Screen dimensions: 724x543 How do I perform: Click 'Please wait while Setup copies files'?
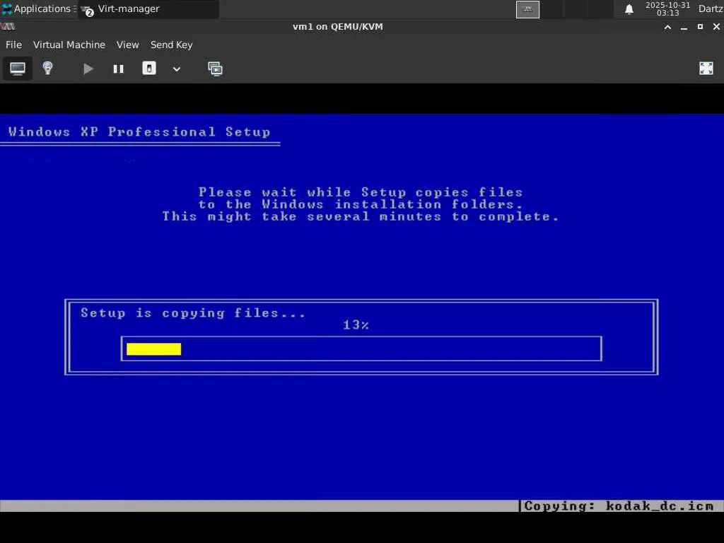point(361,192)
